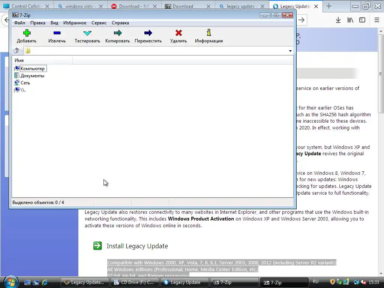Click the Переместить (Move) arrow icon
384x288 pixels.
click(x=148, y=33)
